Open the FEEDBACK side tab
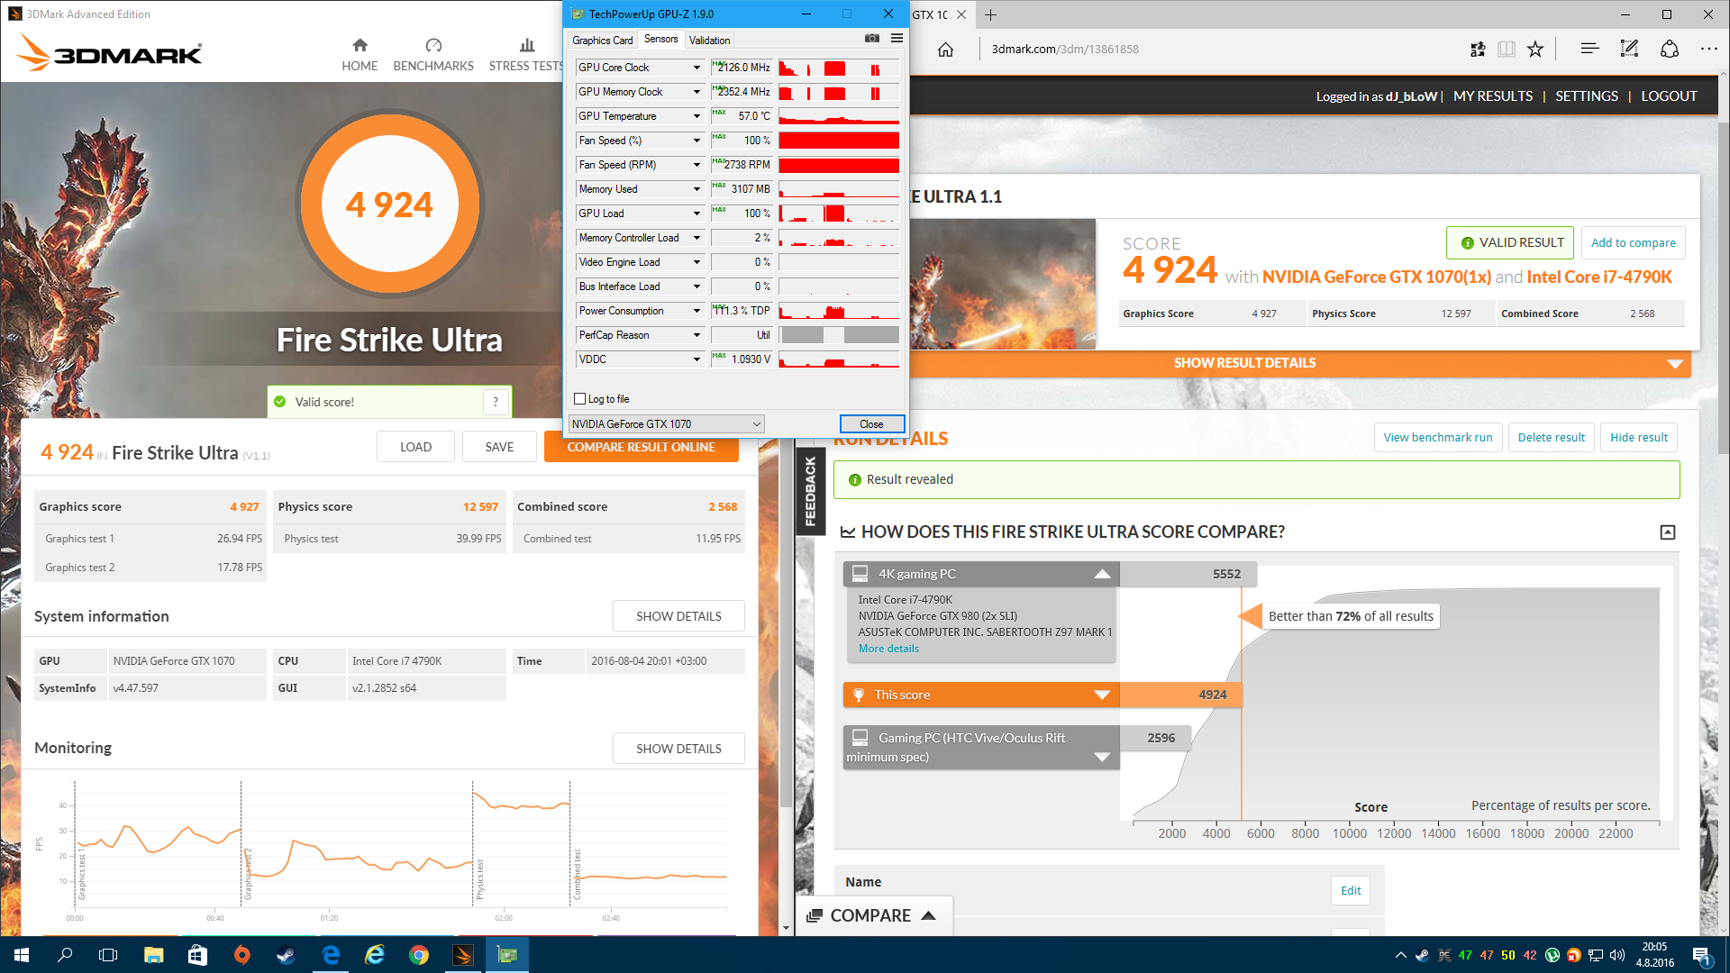 810,491
